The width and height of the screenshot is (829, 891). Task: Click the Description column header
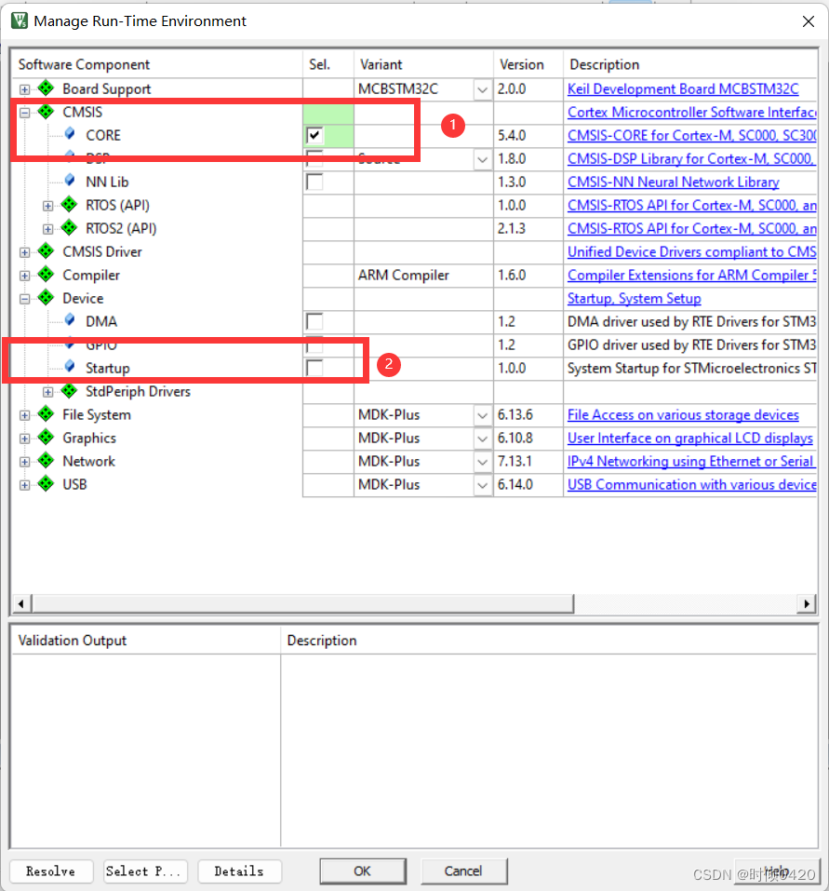pos(689,64)
